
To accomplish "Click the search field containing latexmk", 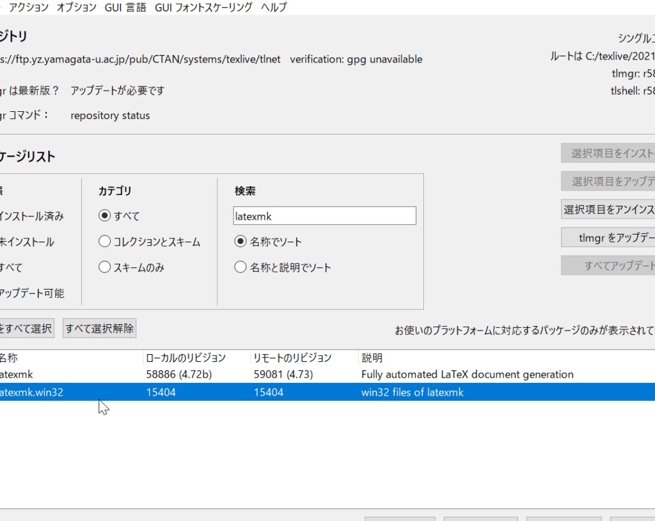I will coord(324,216).
